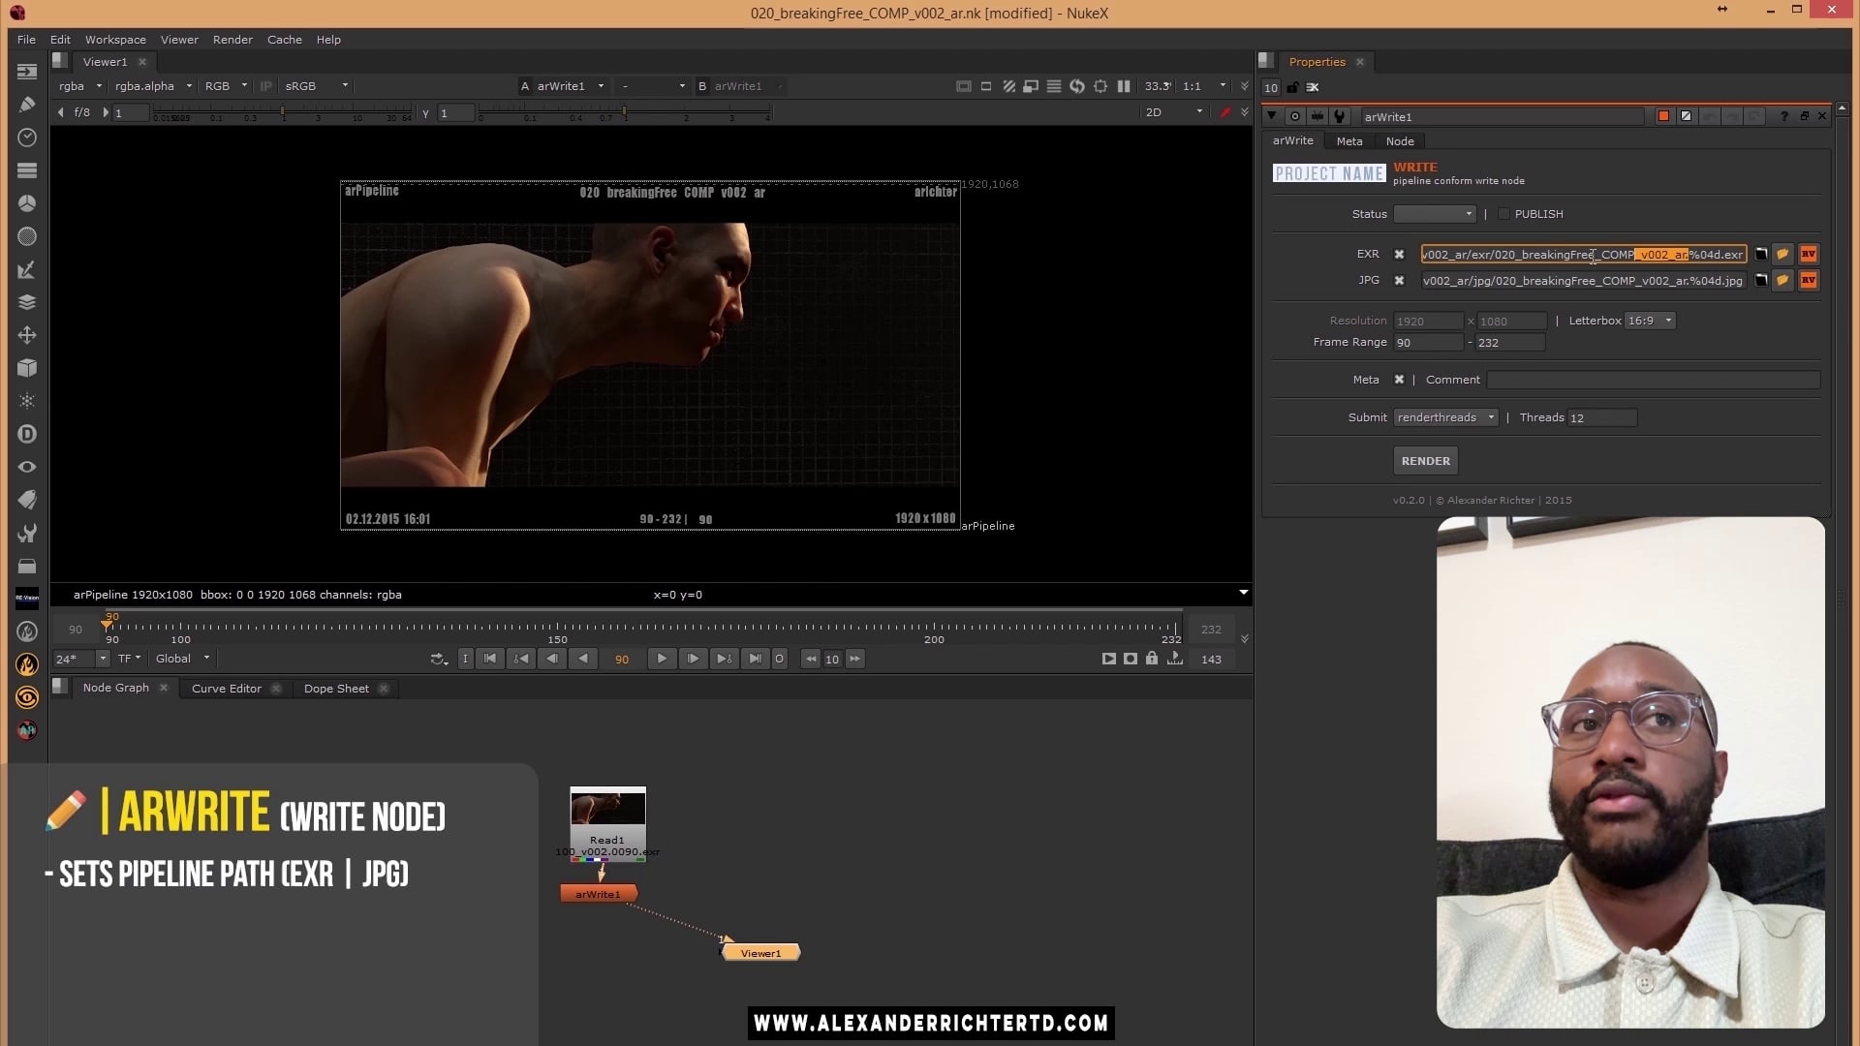
Task: Click the Comment input field
Action: tap(1653, 380)
